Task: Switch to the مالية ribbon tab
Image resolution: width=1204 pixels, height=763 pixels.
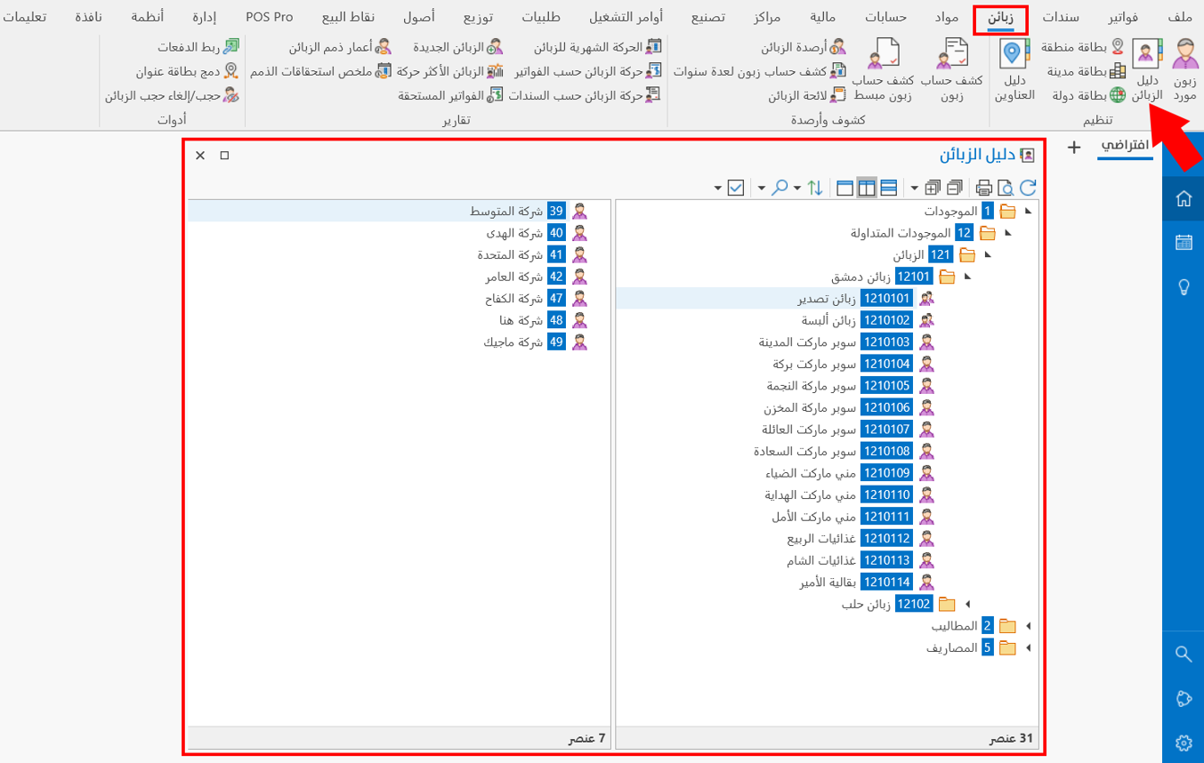Action: [823, 15]
